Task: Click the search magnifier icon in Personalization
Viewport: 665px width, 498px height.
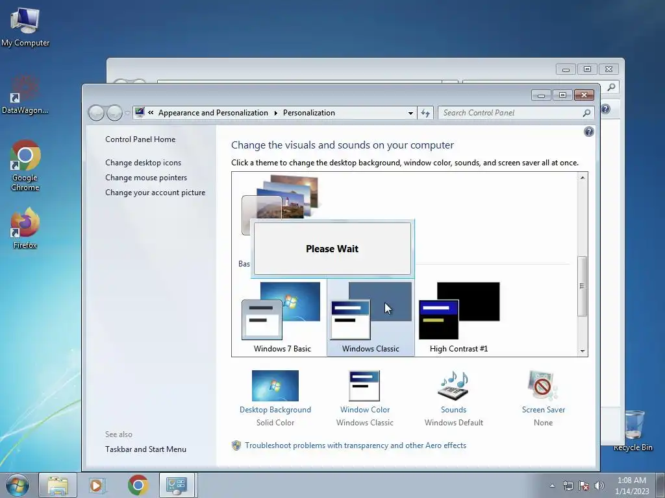Action: [x=586, y=113]
